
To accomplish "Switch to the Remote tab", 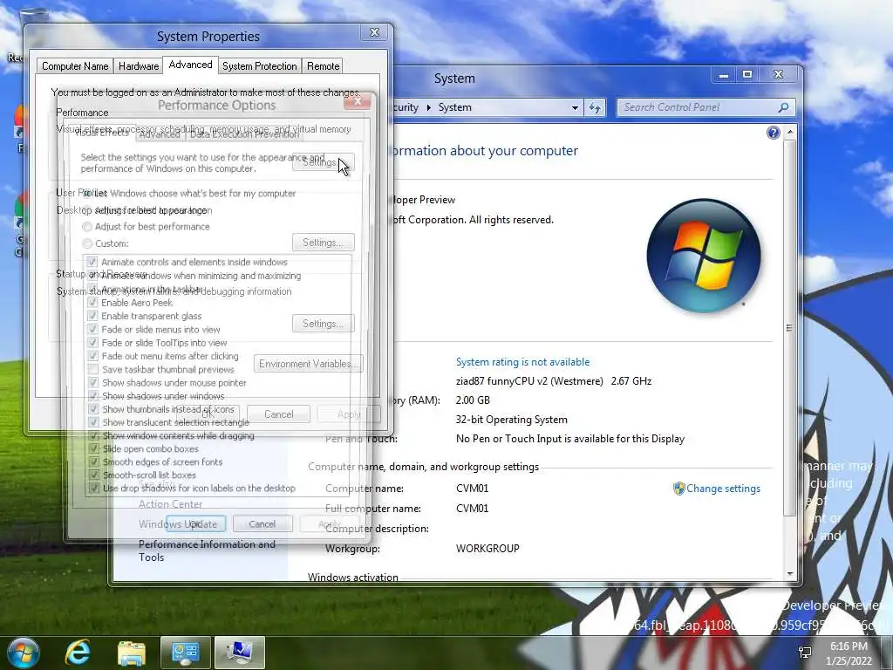I will [323, 66].
